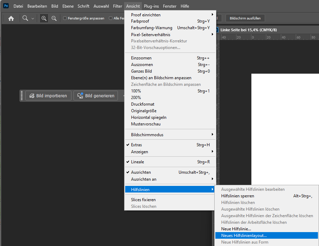
Task: Grab the contextual task bar drag handle
Action: (22, 96)
